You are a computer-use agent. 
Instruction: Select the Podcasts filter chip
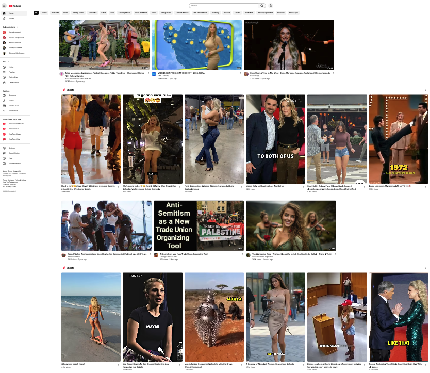tap(55, 12)
